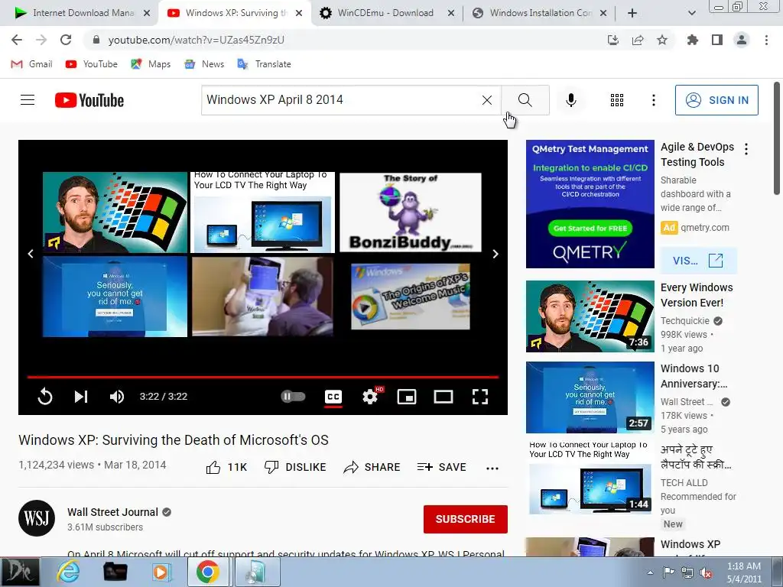Open the YouTube bookmark in bookmarks bar
Screen dimensions: 783x587
(x=92, y=64)
